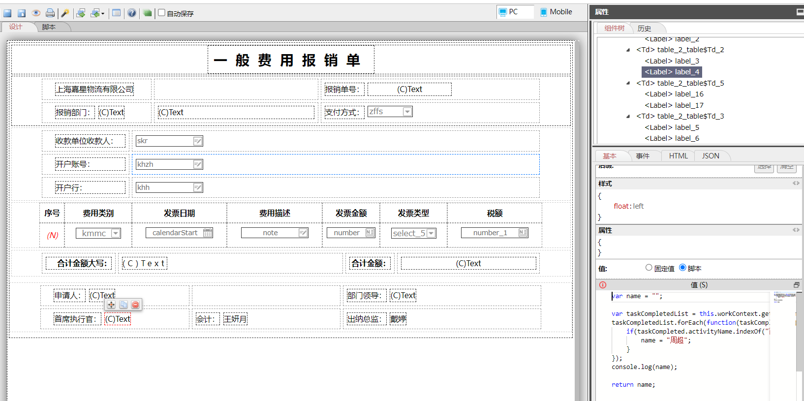Click the move handle icon on floating toolbar
The height and width of the screenshot is (401, 804).
click(112, 305)
